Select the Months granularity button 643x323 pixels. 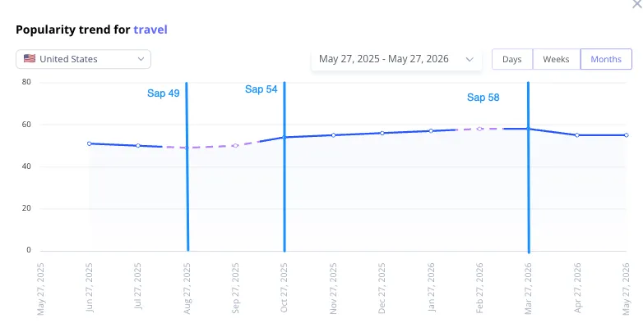click(606, 59)
